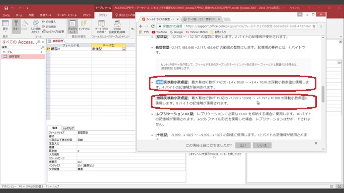Collapse the Access navigation pane with chevron
This screenshot has width=344, height=193.
coord(43,42)
